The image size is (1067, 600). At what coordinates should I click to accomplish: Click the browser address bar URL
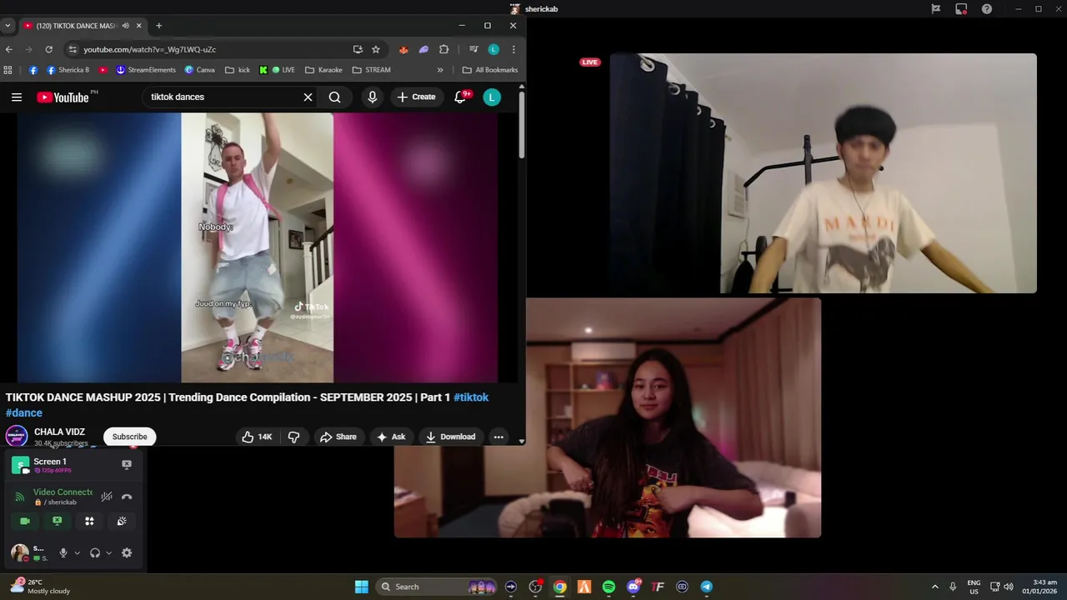pos(150,49)
